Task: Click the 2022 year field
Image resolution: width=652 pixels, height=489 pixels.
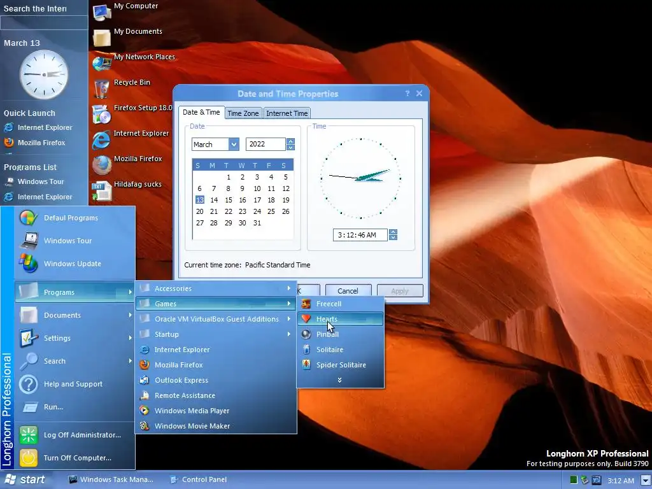Action: pyautogui.click(x=266, y=145)
